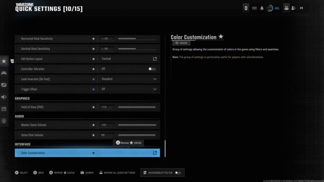The width and height of the screenshot is (324, 182).
Task: Open the friends/social icon in header
Action: (x=293, y=8)
